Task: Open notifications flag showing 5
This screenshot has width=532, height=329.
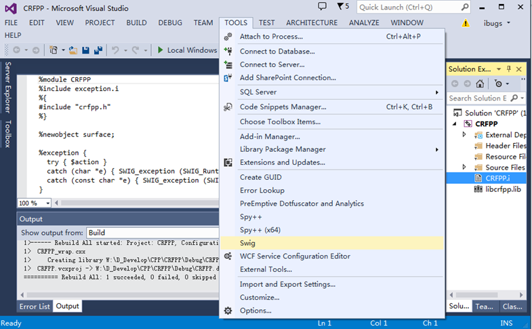Action: coord(343,6)
